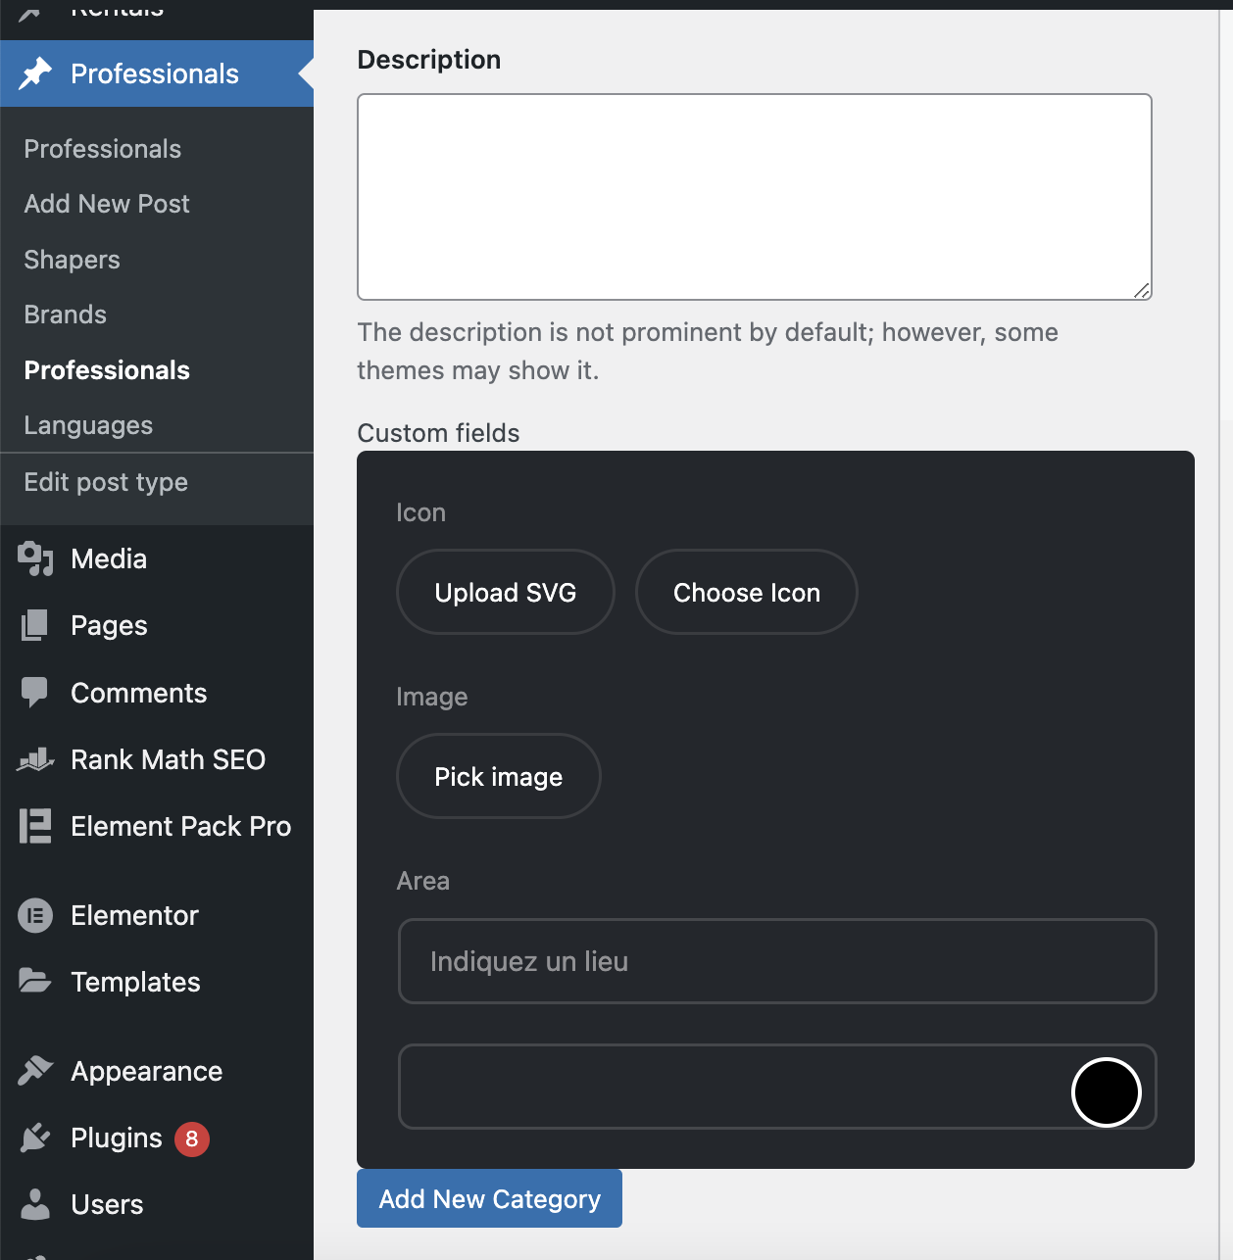
Task: Click Edit post type link
Action: [106, 482]
